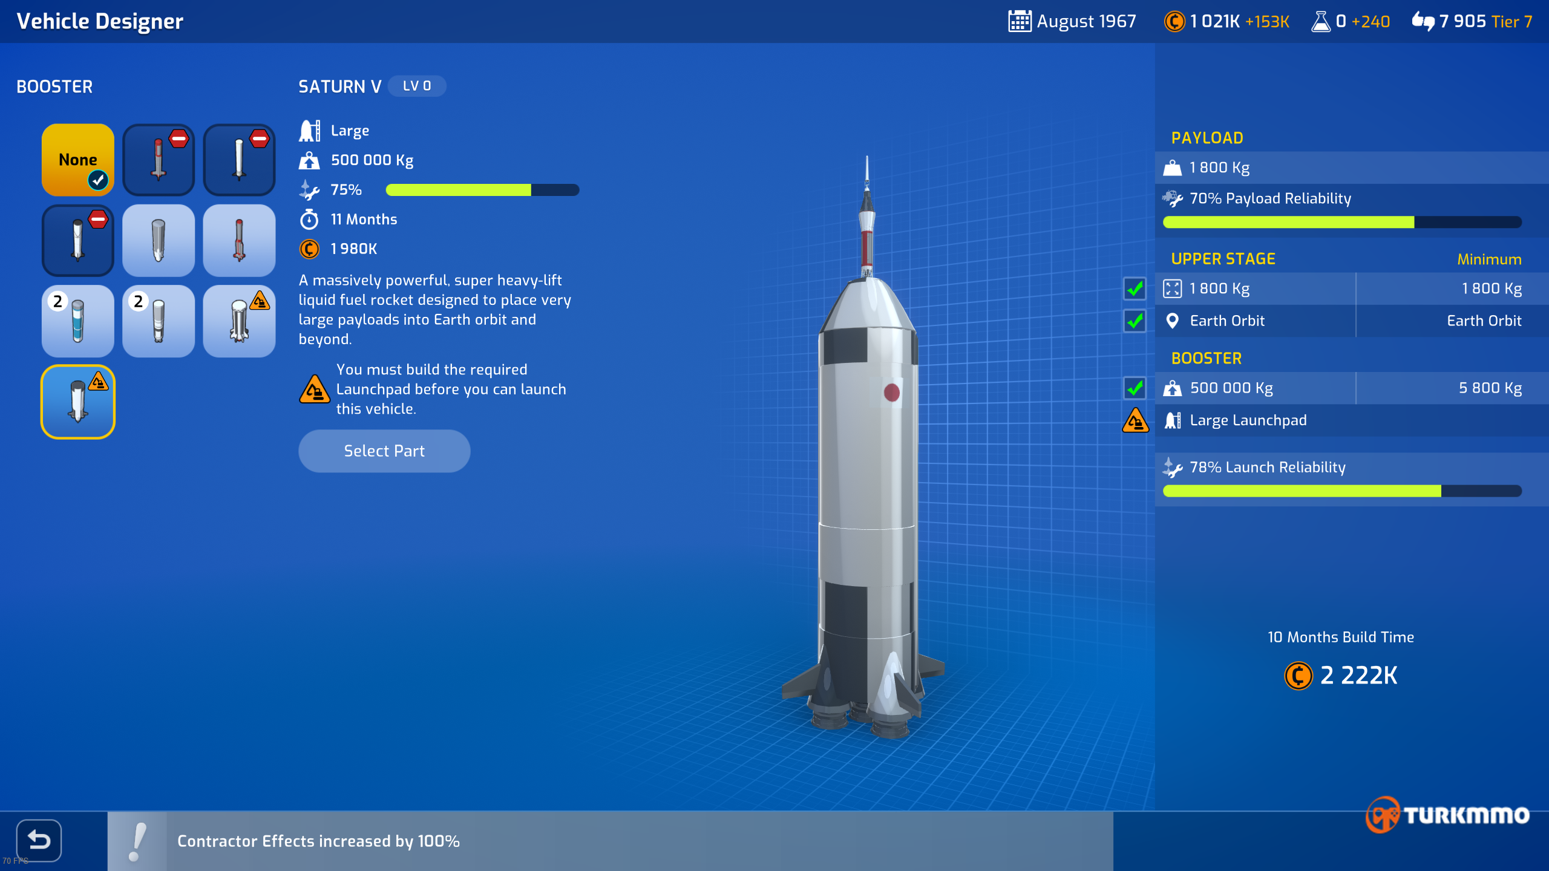The width and height of the screenshot is (1549, 871).
Task: Click the Contractor Effects notification message
Action: point(318,841)
